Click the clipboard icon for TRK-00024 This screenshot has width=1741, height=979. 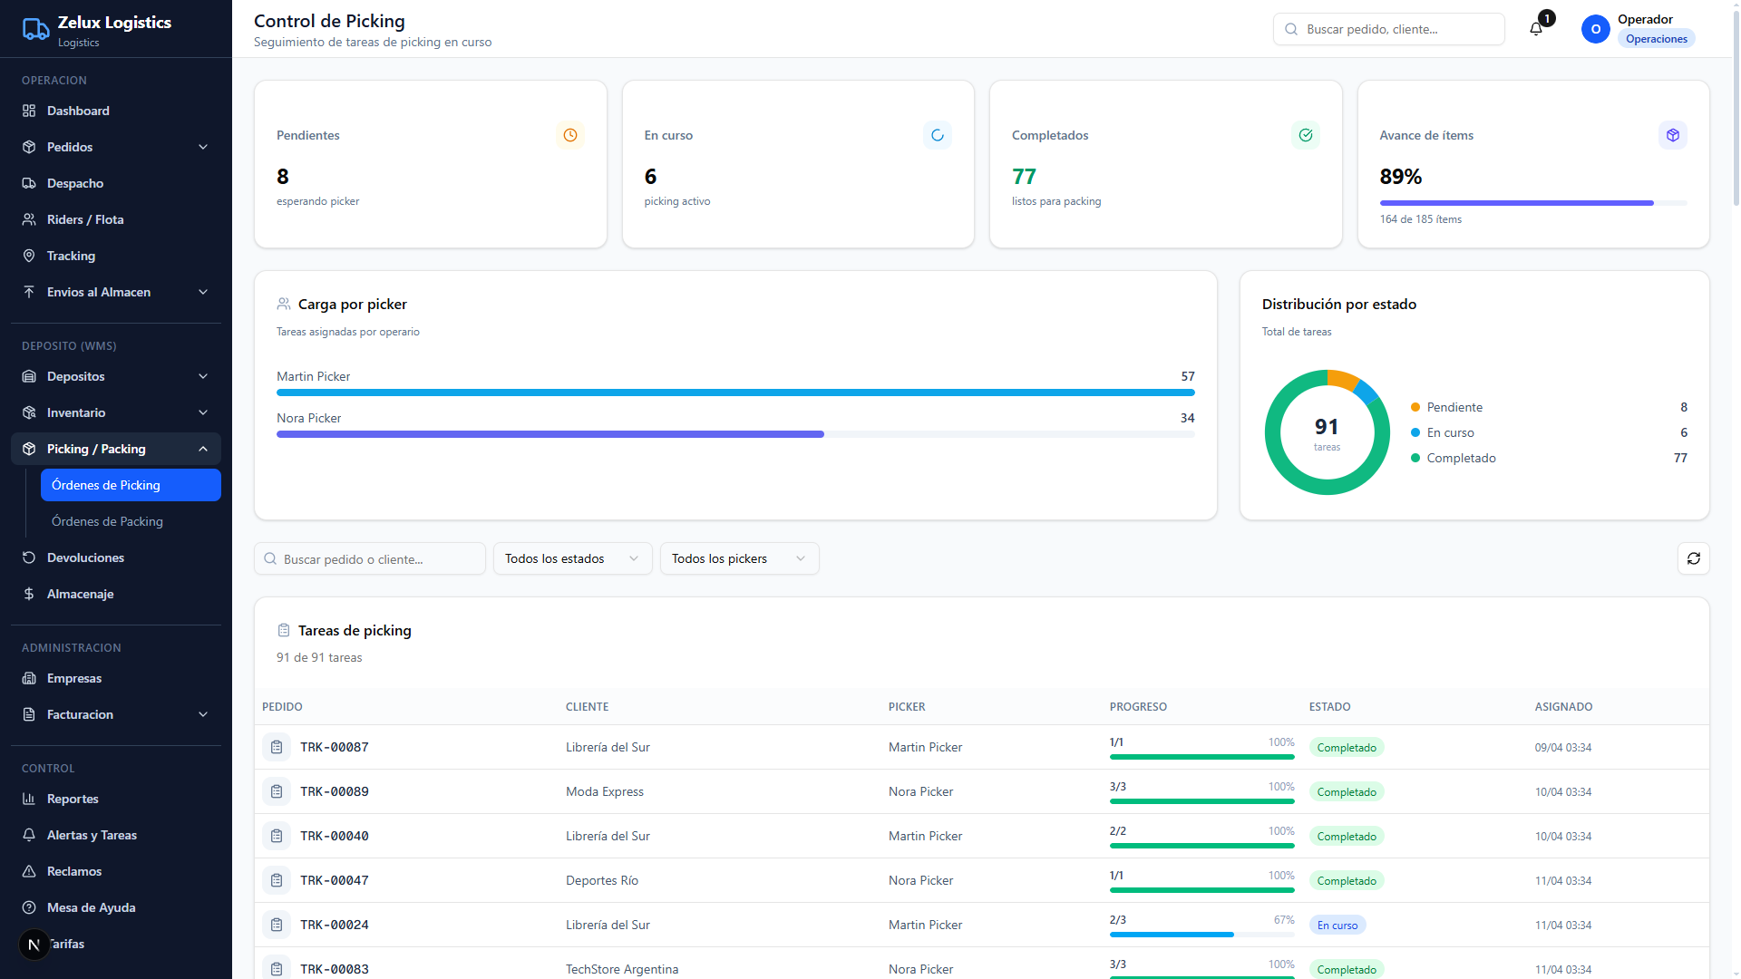(277, 925)
